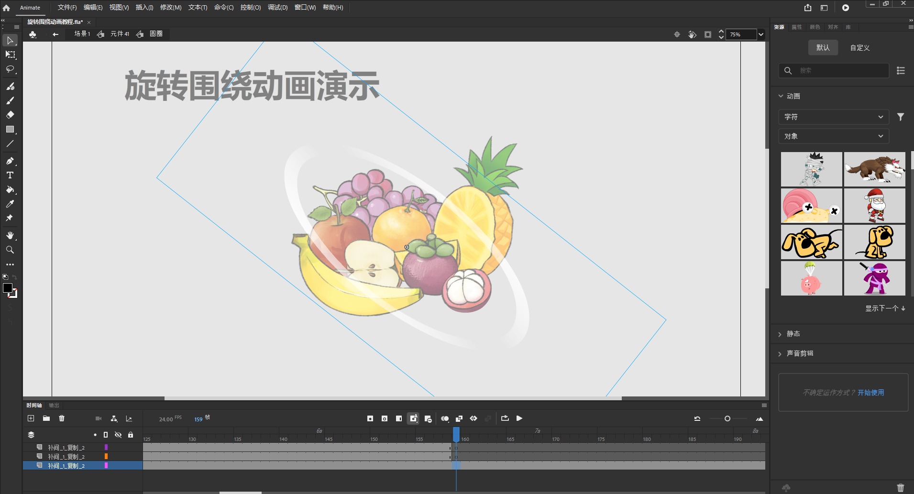
Task: Toggle Edit Multiple Frames button
Action: (459, 418)
